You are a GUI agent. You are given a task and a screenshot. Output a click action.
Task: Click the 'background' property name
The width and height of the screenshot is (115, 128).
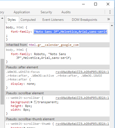click(20, 102)
